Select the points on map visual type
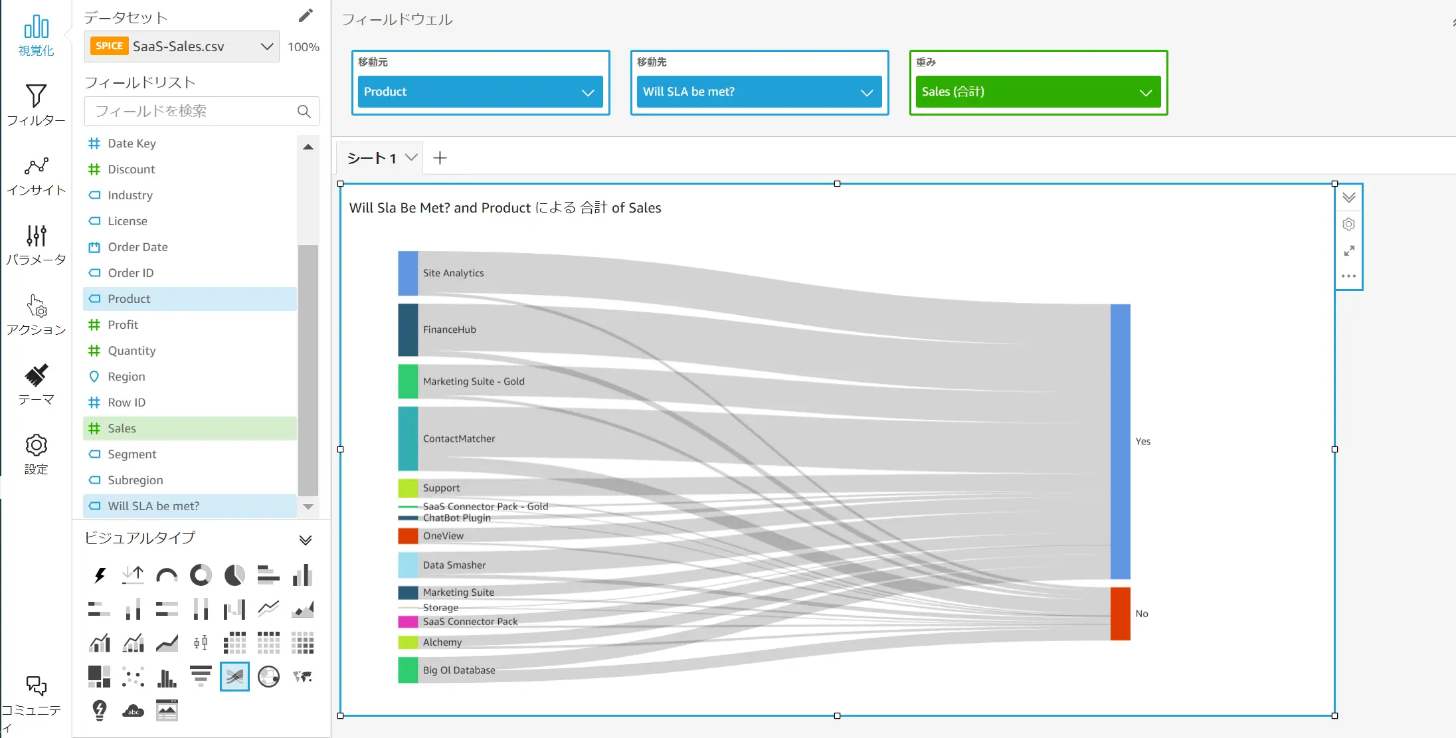This screenshot has width=1456, height=738. point(268,677)
